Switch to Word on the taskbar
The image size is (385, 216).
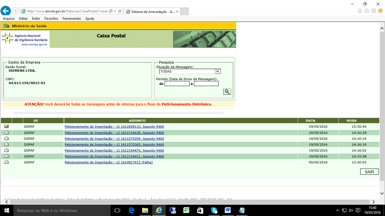coord(228,210)
